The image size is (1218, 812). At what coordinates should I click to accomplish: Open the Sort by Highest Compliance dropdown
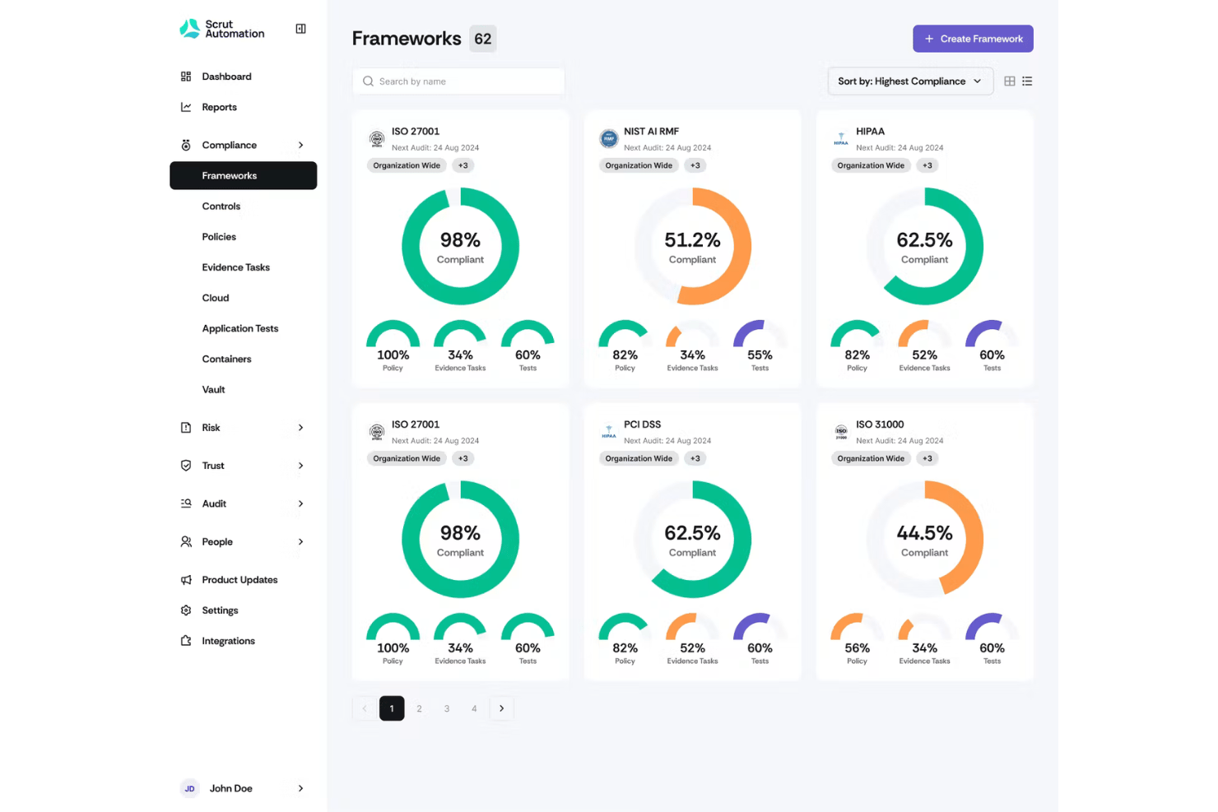pos(910,81)
